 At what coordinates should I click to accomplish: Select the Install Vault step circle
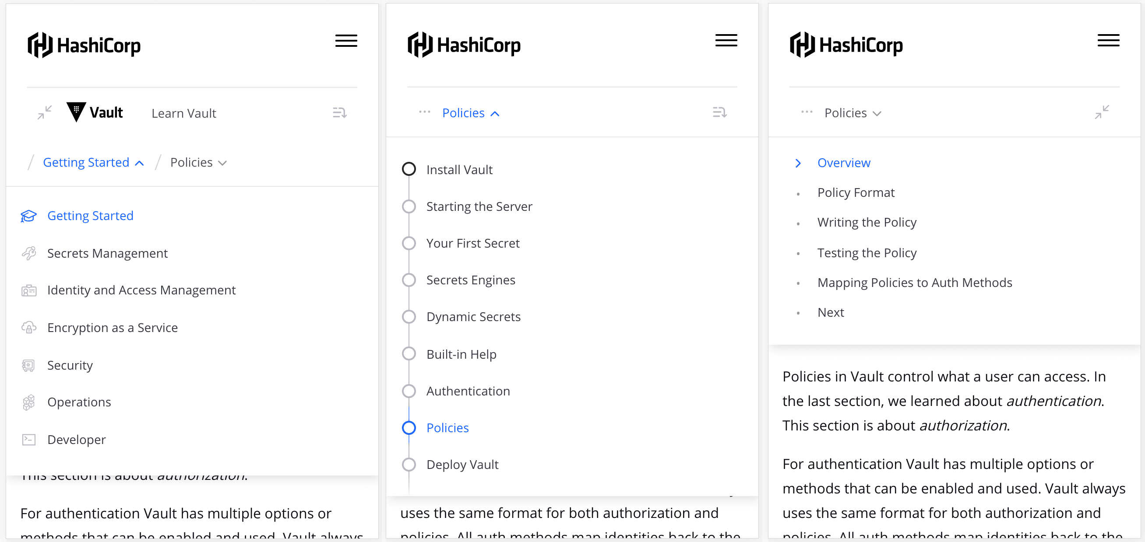click(x=409, y=170)
